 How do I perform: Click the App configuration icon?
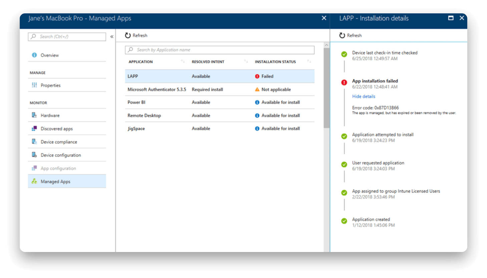coord(34,168)
